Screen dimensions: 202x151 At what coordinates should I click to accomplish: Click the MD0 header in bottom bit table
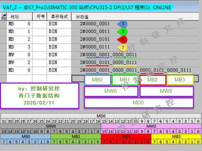101,116
